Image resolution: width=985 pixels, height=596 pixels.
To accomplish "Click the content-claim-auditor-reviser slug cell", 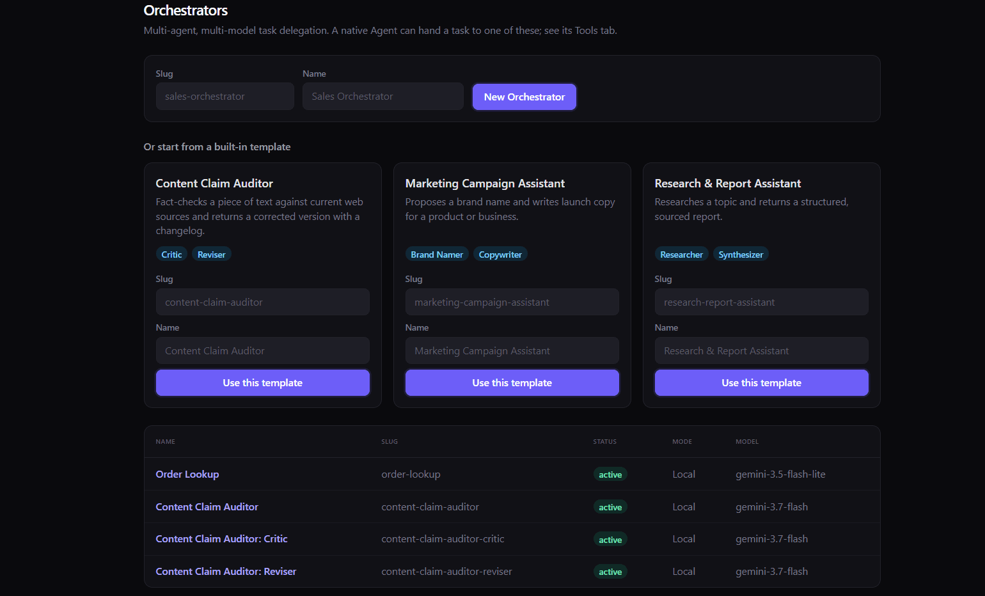I will (x=447, y=571).
